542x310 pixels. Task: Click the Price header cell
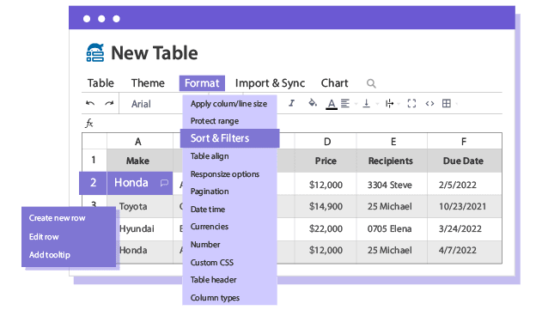[x=326, y=161]
